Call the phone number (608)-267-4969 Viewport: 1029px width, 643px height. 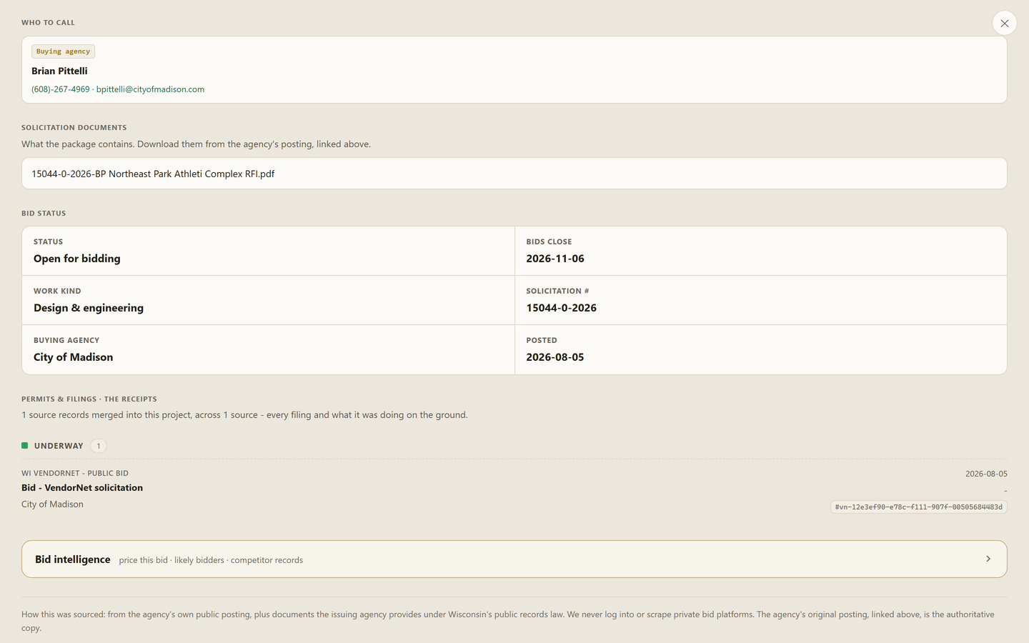click(61, 89)
